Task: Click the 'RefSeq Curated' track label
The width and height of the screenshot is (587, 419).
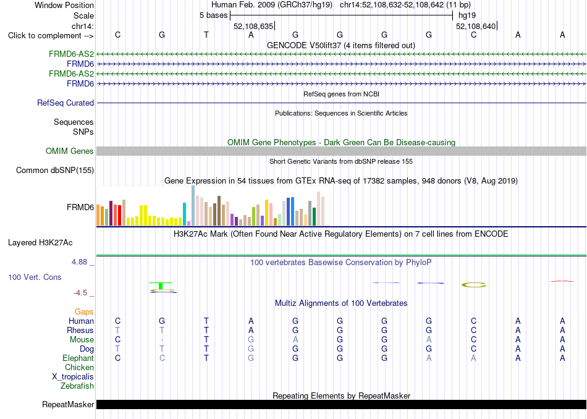Action: coord(65,103)
